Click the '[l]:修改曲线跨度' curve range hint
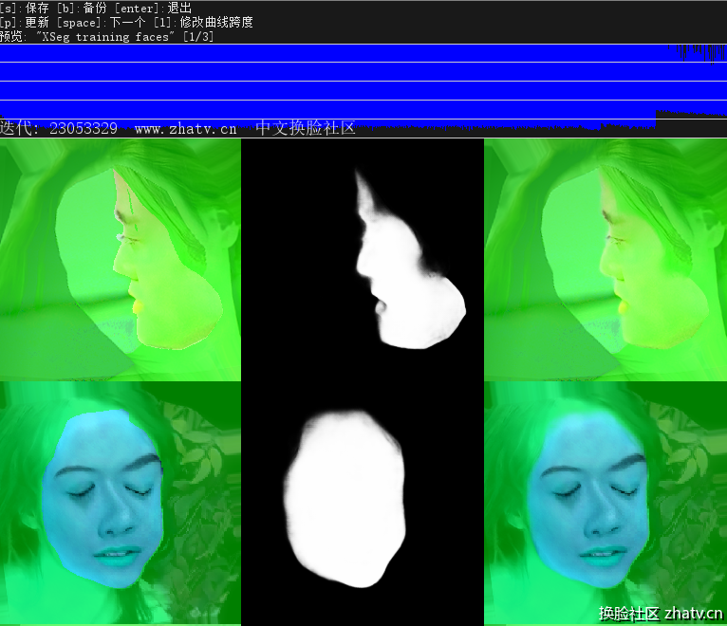 [203, 22]
